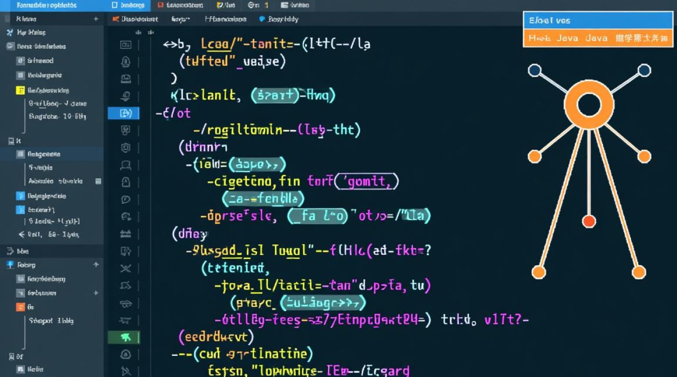Click the plus button at the sidebar header
677x377 pixels.
pos(96,19)
